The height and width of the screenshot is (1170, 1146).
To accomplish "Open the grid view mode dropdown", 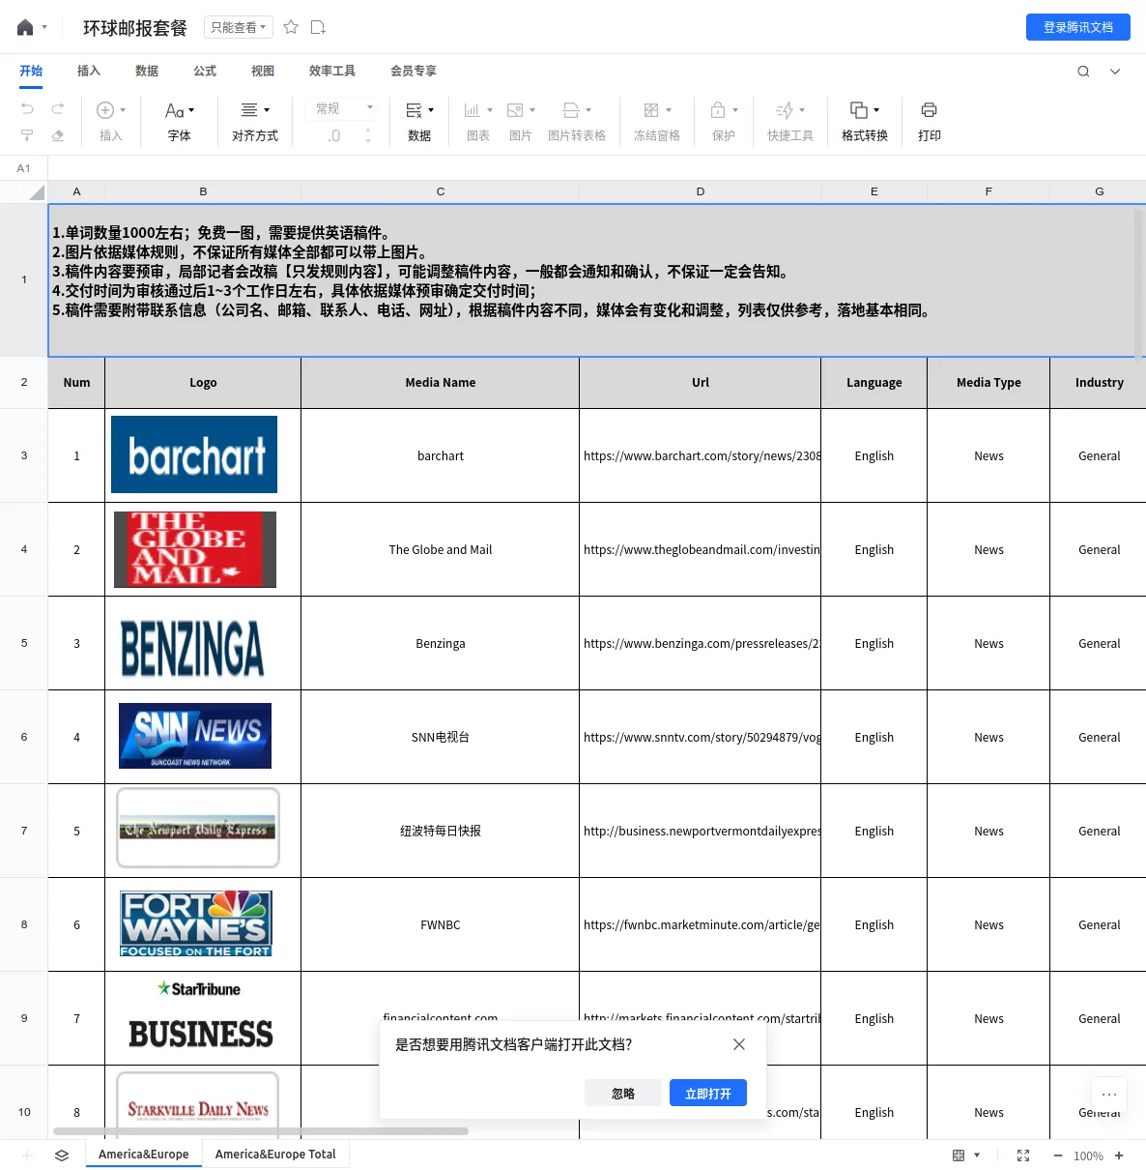I will [966, 1155].
